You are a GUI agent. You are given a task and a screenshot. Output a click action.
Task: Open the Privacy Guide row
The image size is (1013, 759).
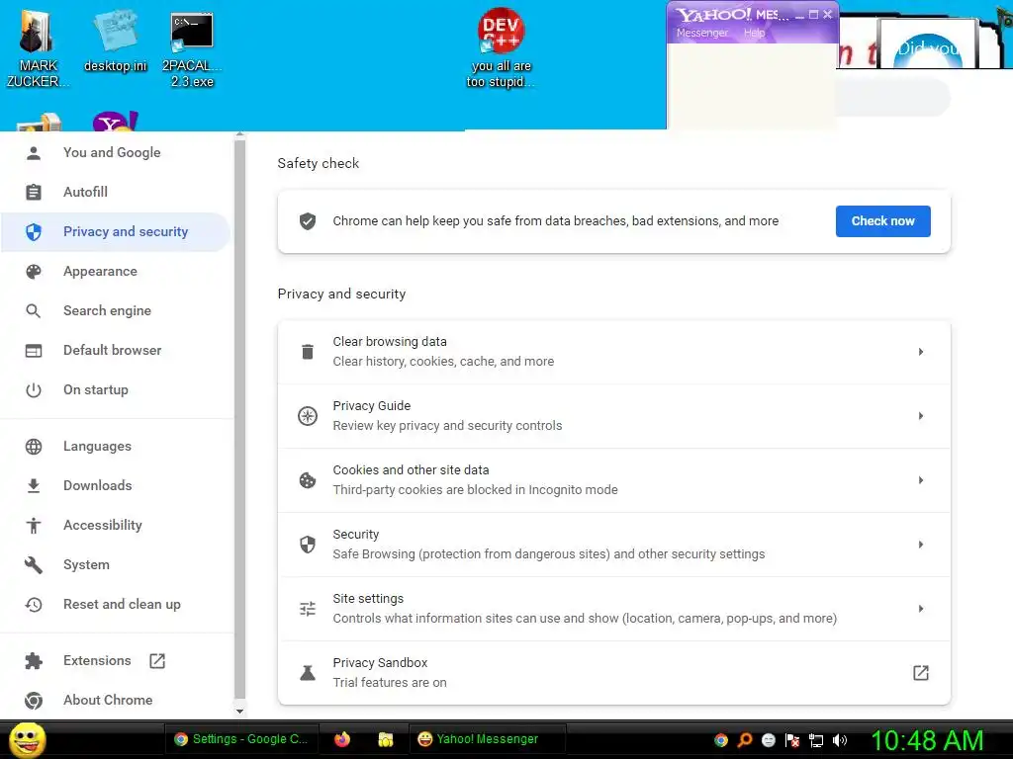tap(613, 416)
